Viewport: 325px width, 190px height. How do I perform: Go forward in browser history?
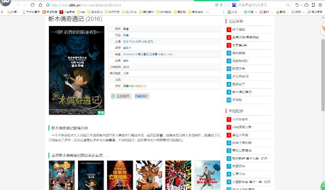25,5
